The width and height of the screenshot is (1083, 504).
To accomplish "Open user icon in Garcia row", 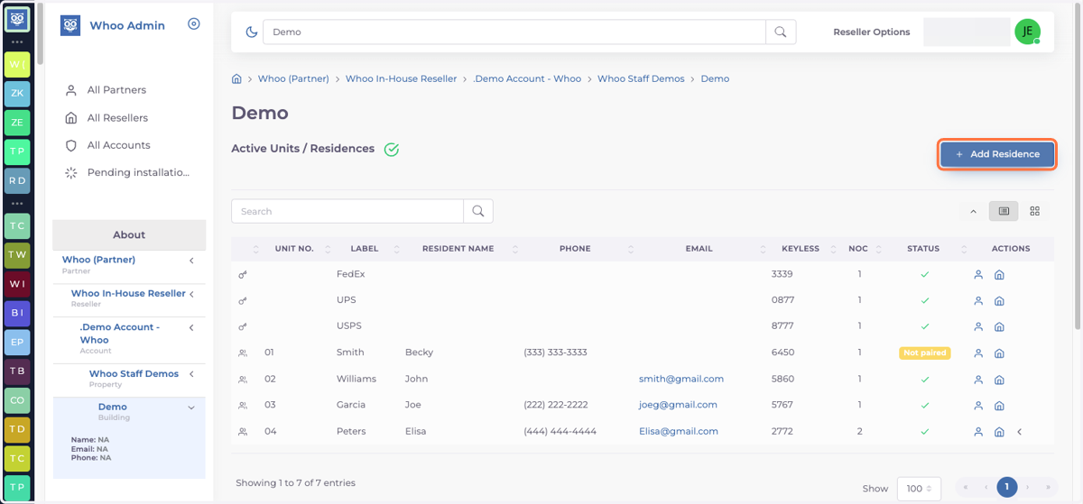I will tap(978, 406).
